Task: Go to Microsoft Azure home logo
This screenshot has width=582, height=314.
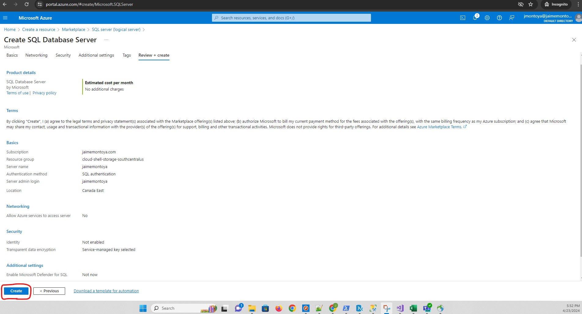Action: point(35,18)
